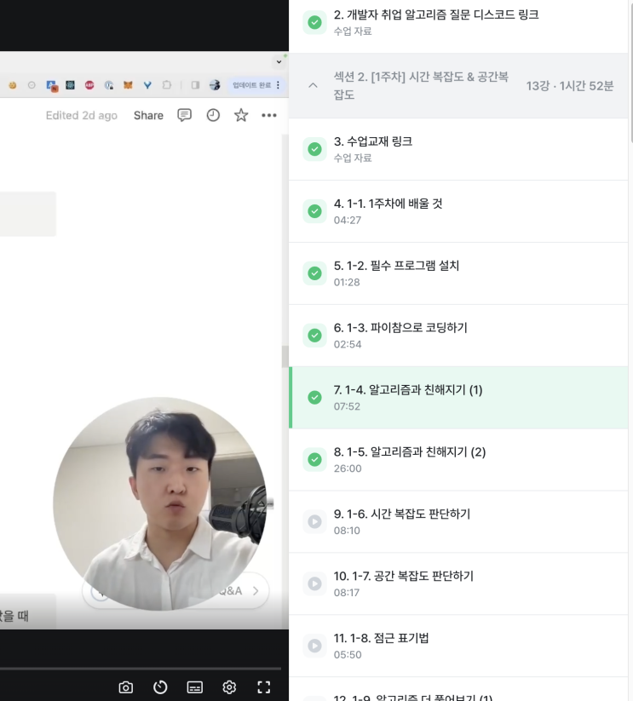Click the Q&A pill button over video
Screen dimensions: 633x701
click(x=176, y=590)
